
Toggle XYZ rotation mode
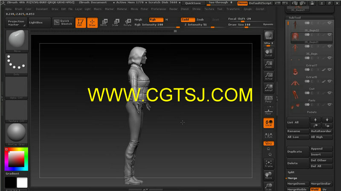pyautogui.click(x=269, y=143)
